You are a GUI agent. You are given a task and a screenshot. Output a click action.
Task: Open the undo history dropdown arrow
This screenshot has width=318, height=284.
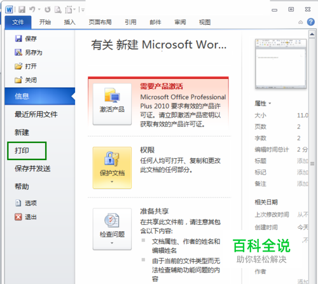39,10
